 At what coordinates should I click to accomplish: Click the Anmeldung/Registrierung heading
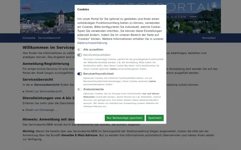(x=46, y=64)
